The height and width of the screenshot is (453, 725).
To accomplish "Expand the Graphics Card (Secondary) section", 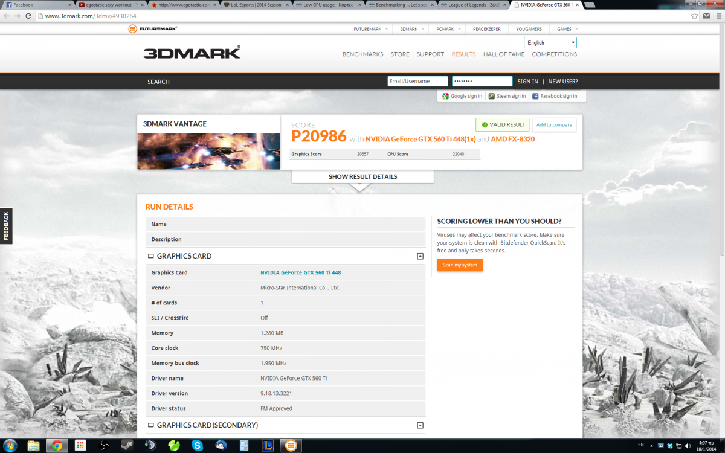I will (420, 425).
